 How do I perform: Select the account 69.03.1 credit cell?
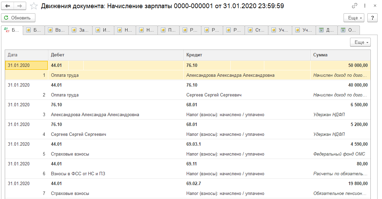(194, 144)
